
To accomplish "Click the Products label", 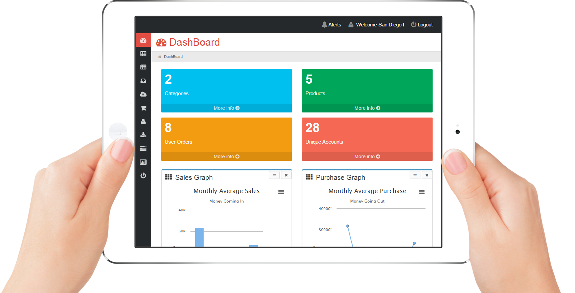I will point(315,93).
